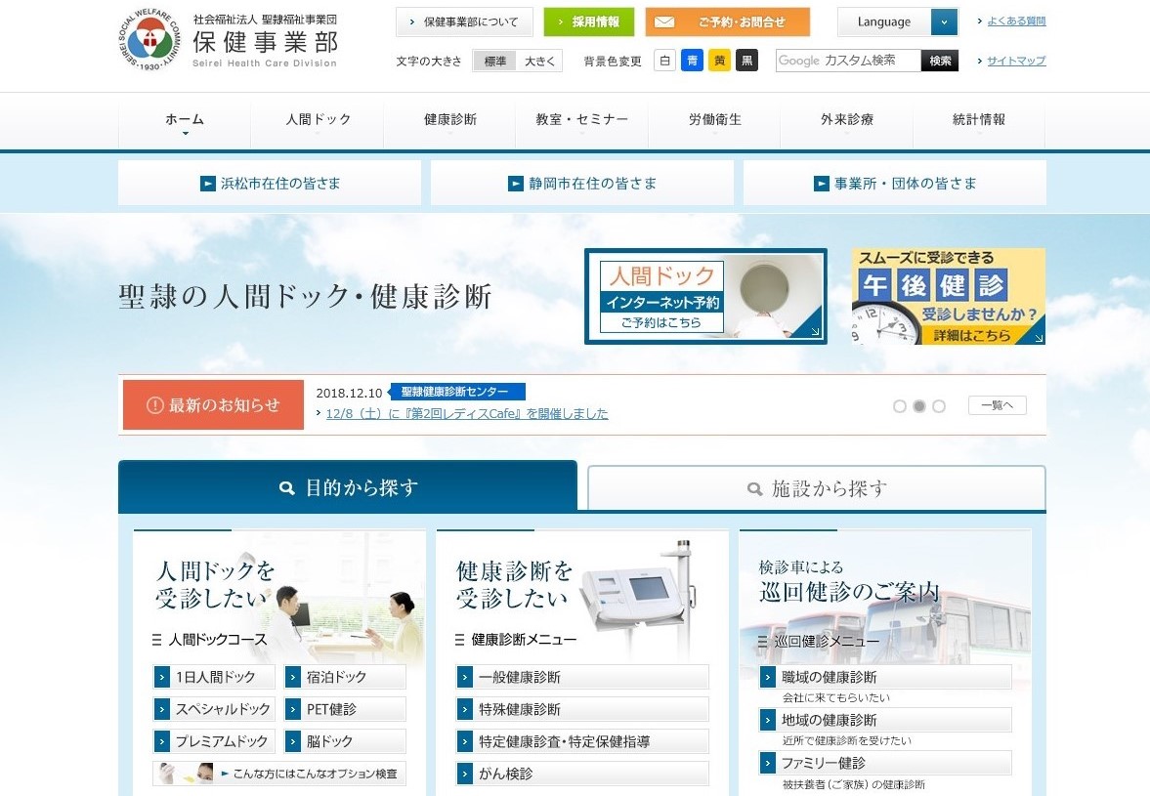
Task: Choose black background color 黒
Action: (x=746, y=61)
